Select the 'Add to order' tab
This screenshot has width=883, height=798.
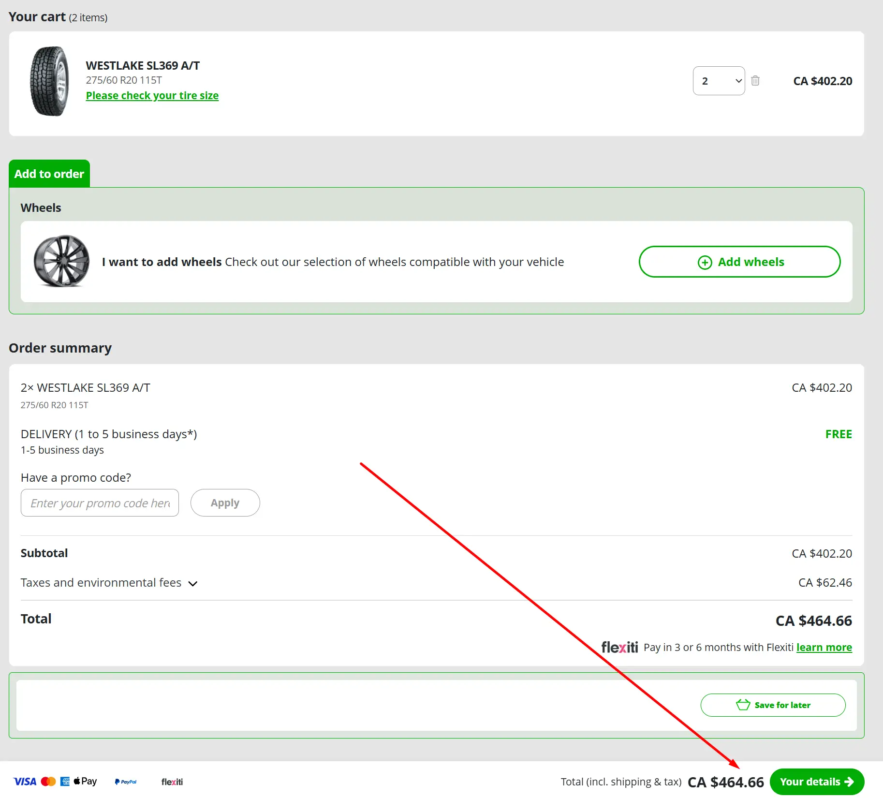click(x=49, y=174)
